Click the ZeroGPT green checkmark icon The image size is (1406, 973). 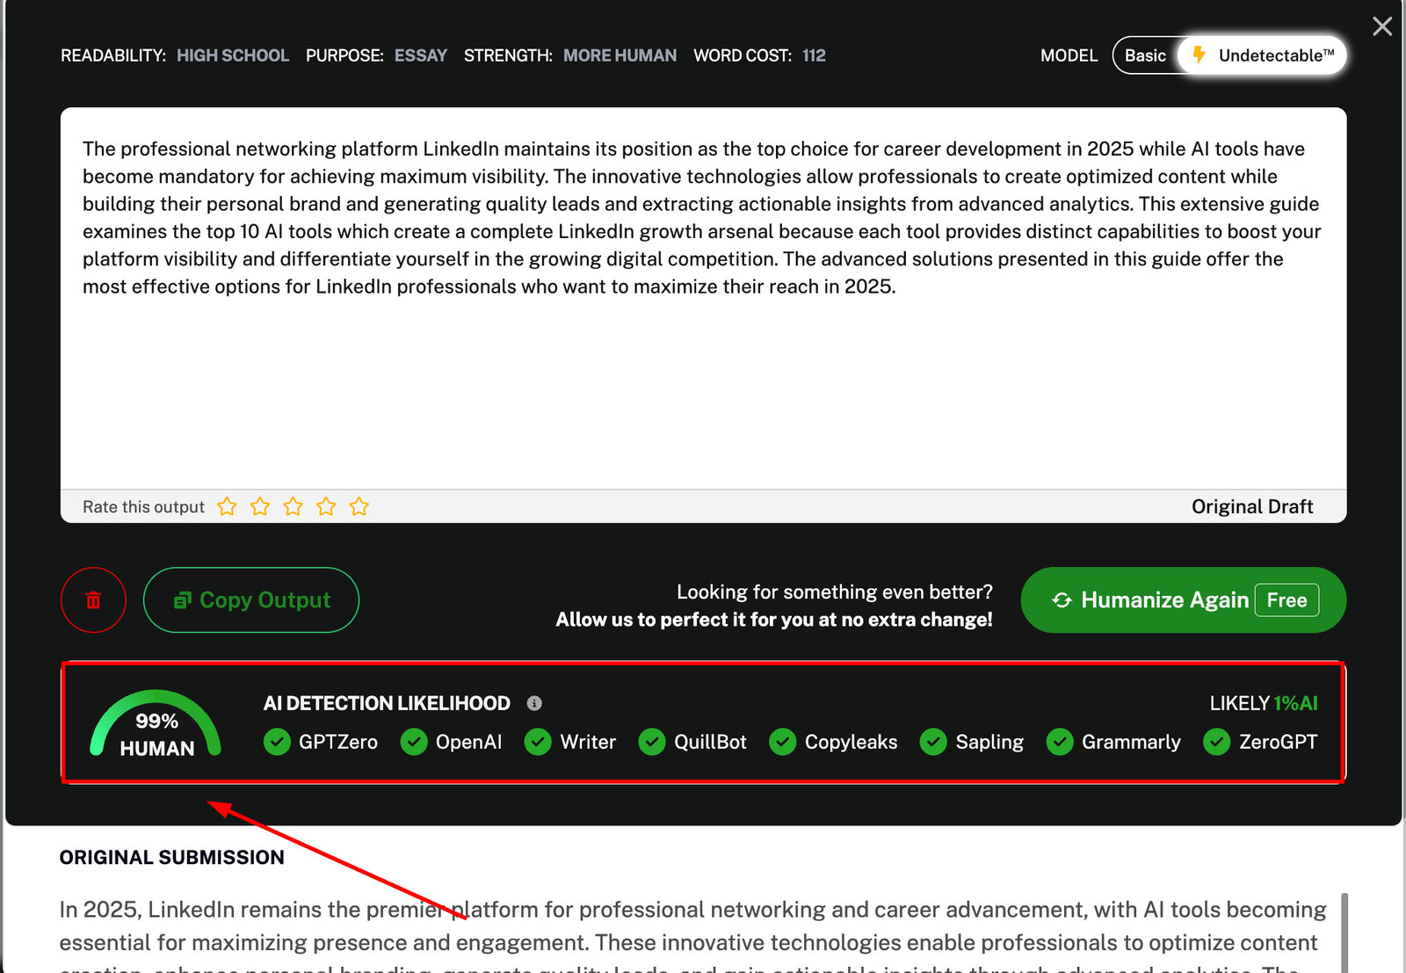click(x=1217, y=742)
